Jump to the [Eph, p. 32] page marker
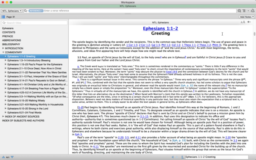256x160 pixels. point(187,85)
